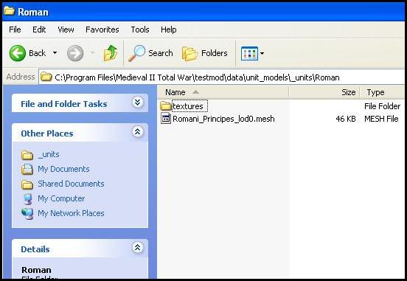
Task: Click the mesh file icon
Action: pos(166,119)
